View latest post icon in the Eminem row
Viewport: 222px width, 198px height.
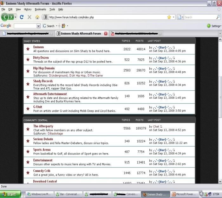[x=174, y=48]
